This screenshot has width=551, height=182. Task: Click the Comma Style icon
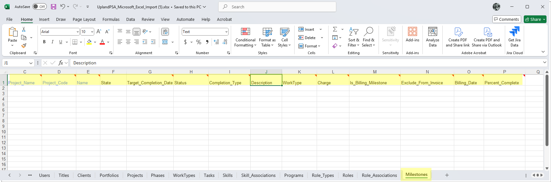(207, 42)
